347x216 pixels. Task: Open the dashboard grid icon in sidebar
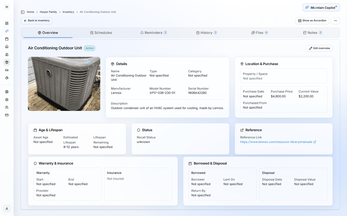[7, 23]
